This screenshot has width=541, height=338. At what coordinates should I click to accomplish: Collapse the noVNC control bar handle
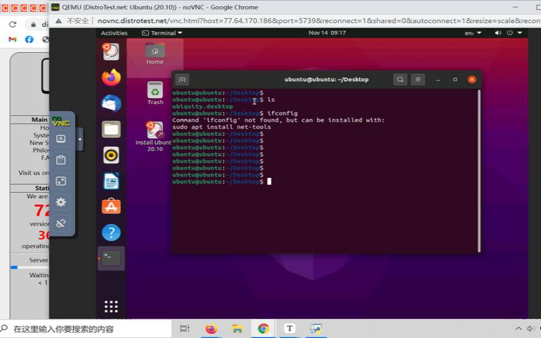coord(79,139)
